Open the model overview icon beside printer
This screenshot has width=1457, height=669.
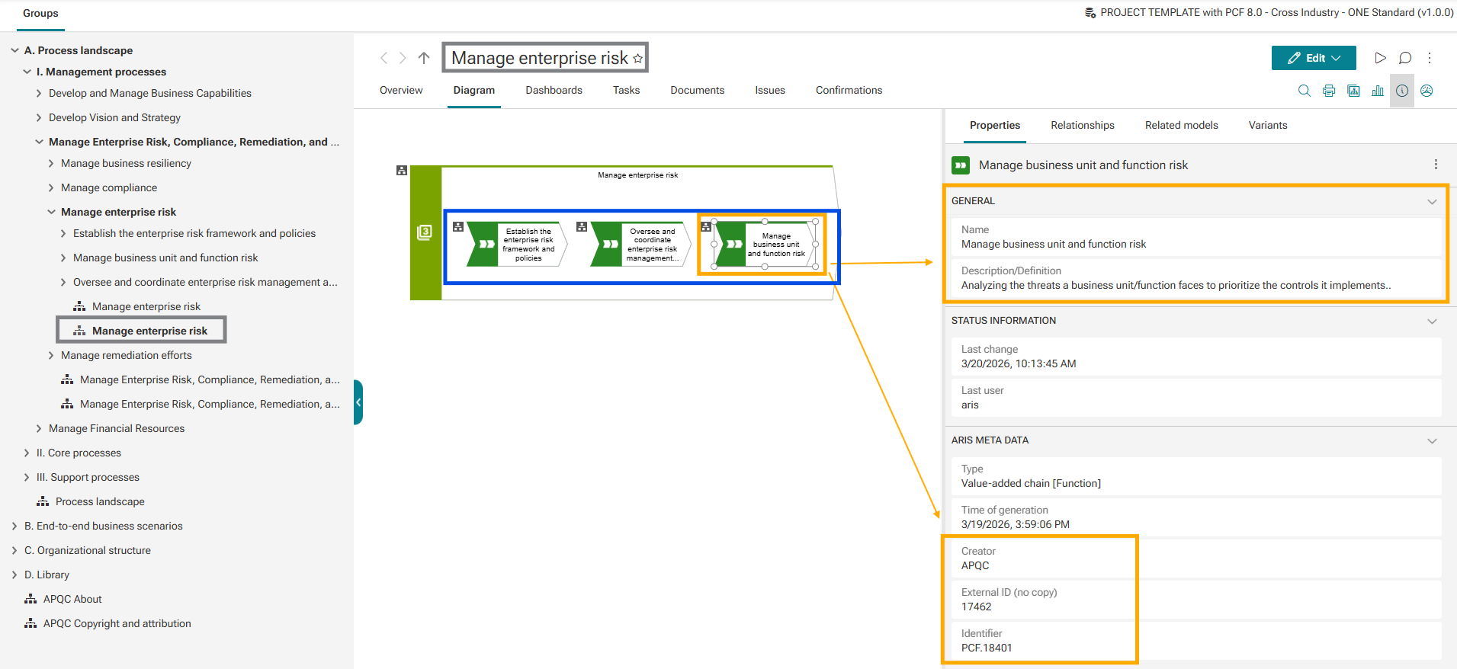(1353, 91)
